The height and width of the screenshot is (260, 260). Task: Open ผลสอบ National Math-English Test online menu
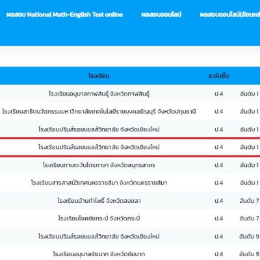coord(64,14)
